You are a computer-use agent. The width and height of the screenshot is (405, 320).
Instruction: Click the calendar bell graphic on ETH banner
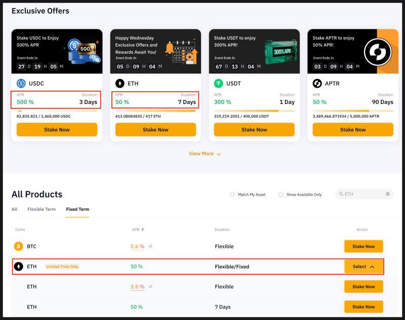[x=181, y=52]
